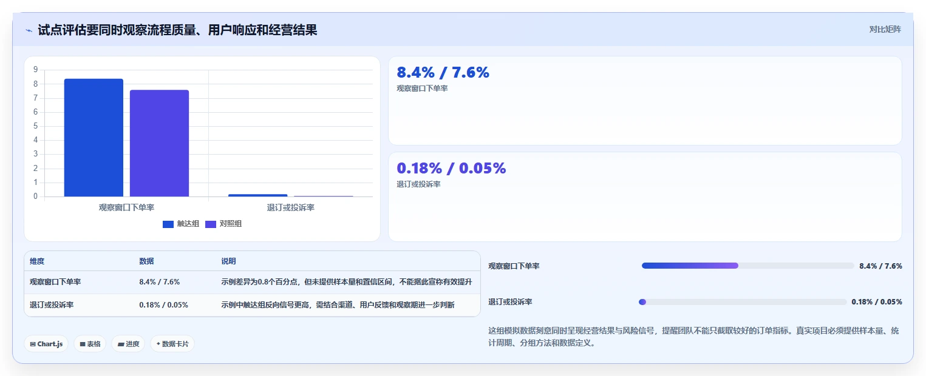926x376 pixels.
Task: Toggle the 对照组 legend item
Action: (223, 224)
